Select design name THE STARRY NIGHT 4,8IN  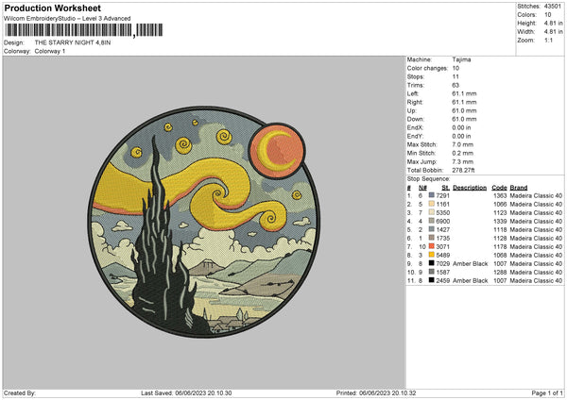point(73,42)
